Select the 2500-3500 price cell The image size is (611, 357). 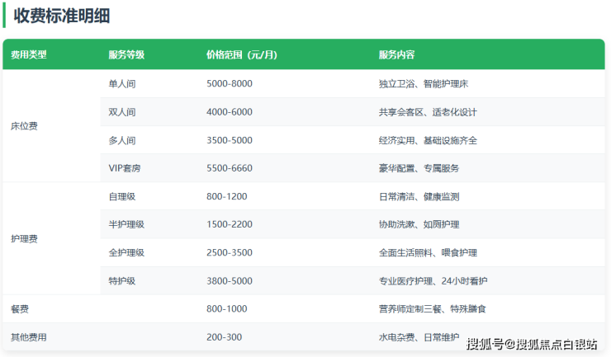tap(229, 252)
